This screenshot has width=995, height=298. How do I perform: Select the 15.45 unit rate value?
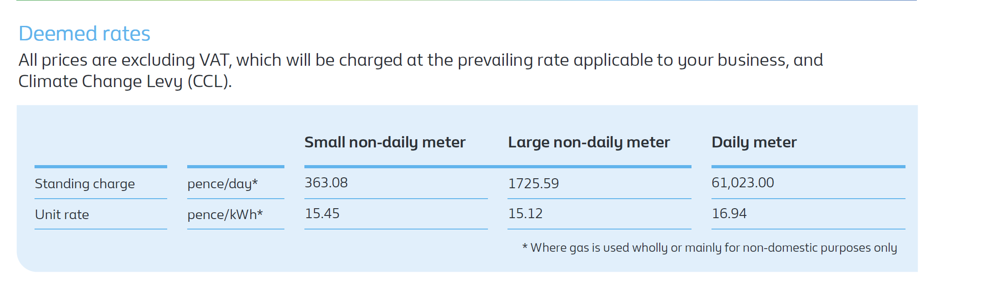(x=322, y=214)
